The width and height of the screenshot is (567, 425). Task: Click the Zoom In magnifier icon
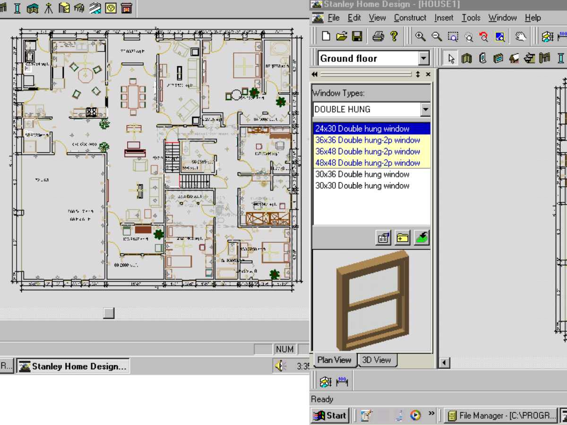point(420,36)
